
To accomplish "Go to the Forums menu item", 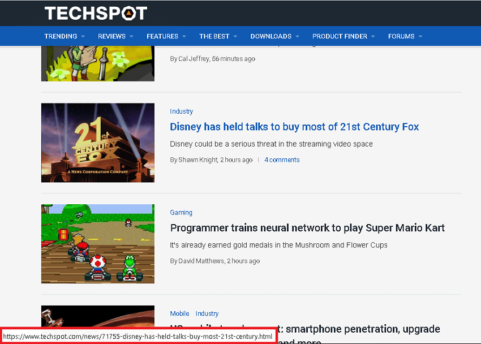I will click(401, 36).
